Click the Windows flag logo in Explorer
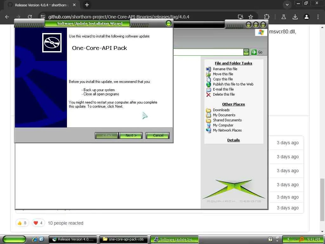The image size is (325, 244). click(261, 32)
